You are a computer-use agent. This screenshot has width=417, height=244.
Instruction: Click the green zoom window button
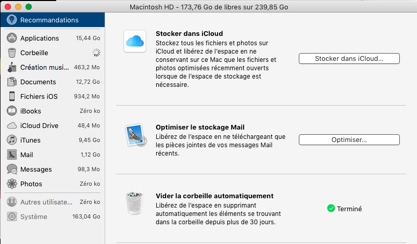28,7
